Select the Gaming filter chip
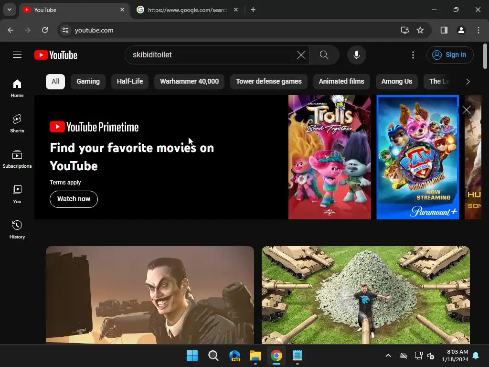Image resolution: width=489 pixels, height=367 pixels. tap(88, 81)
